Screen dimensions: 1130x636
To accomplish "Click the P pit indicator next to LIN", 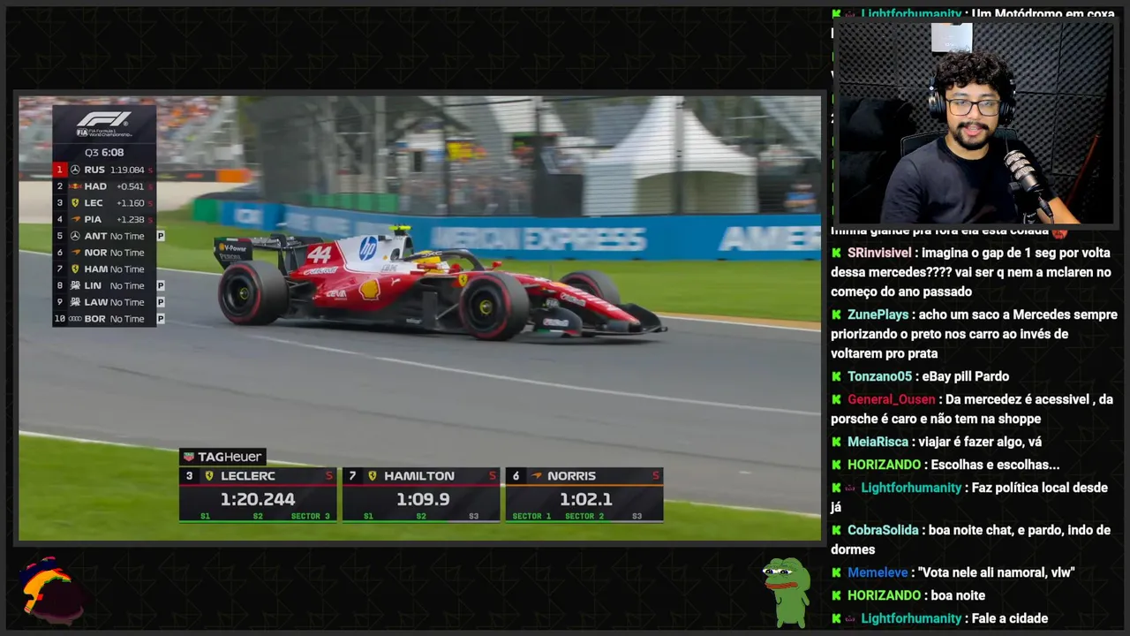I will click(x=161, y=285).
